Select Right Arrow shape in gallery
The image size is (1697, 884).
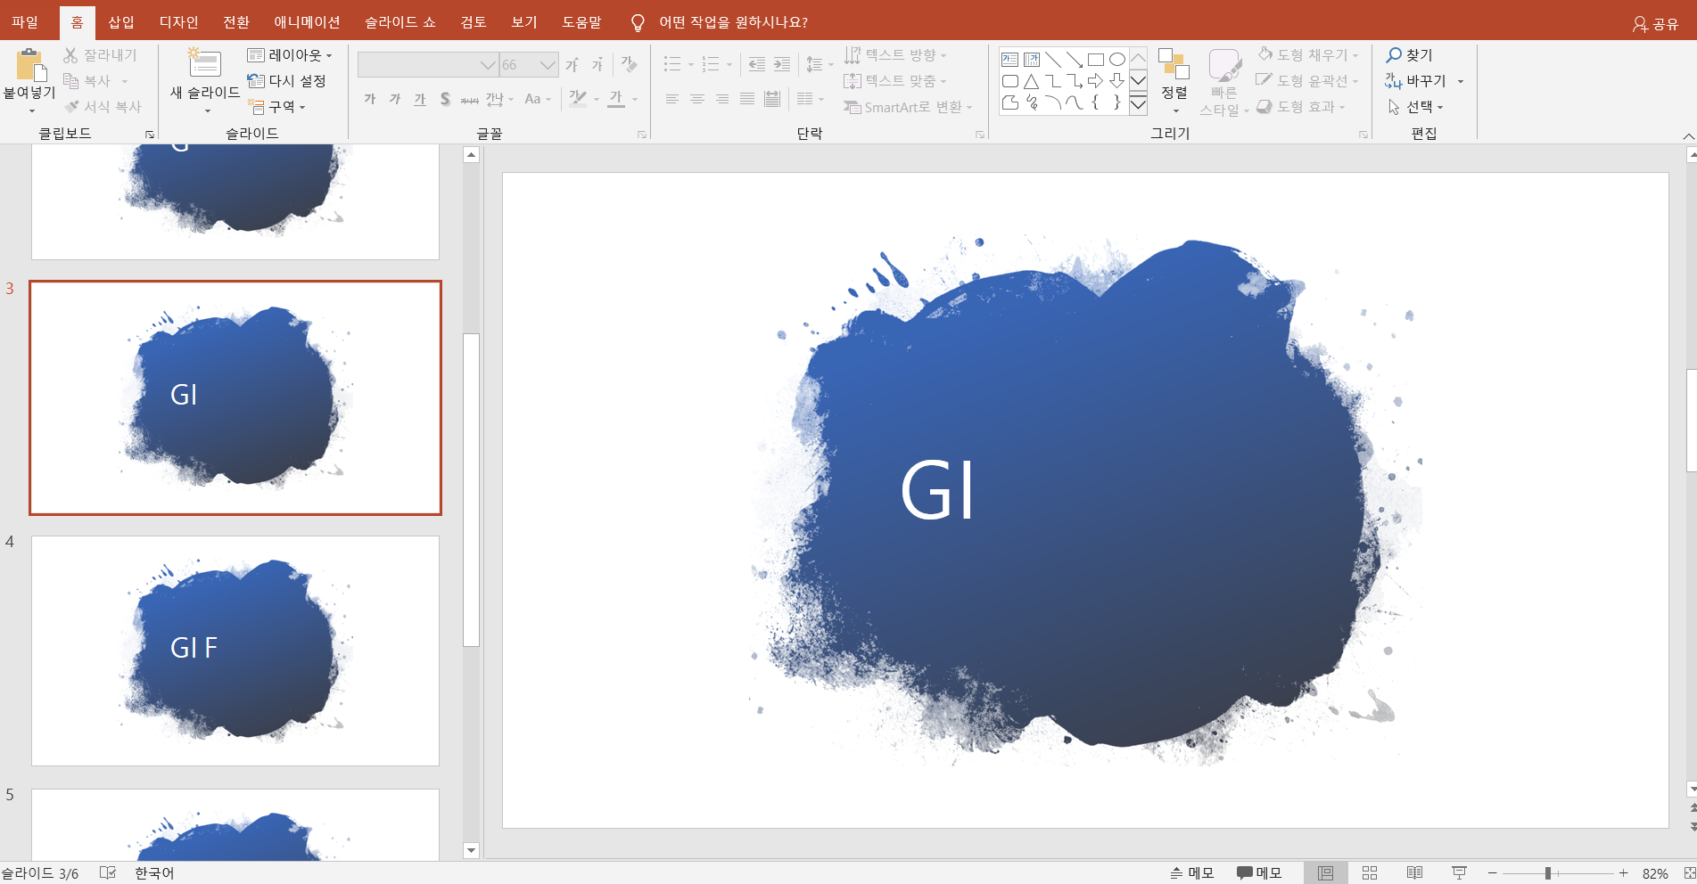1096,81
